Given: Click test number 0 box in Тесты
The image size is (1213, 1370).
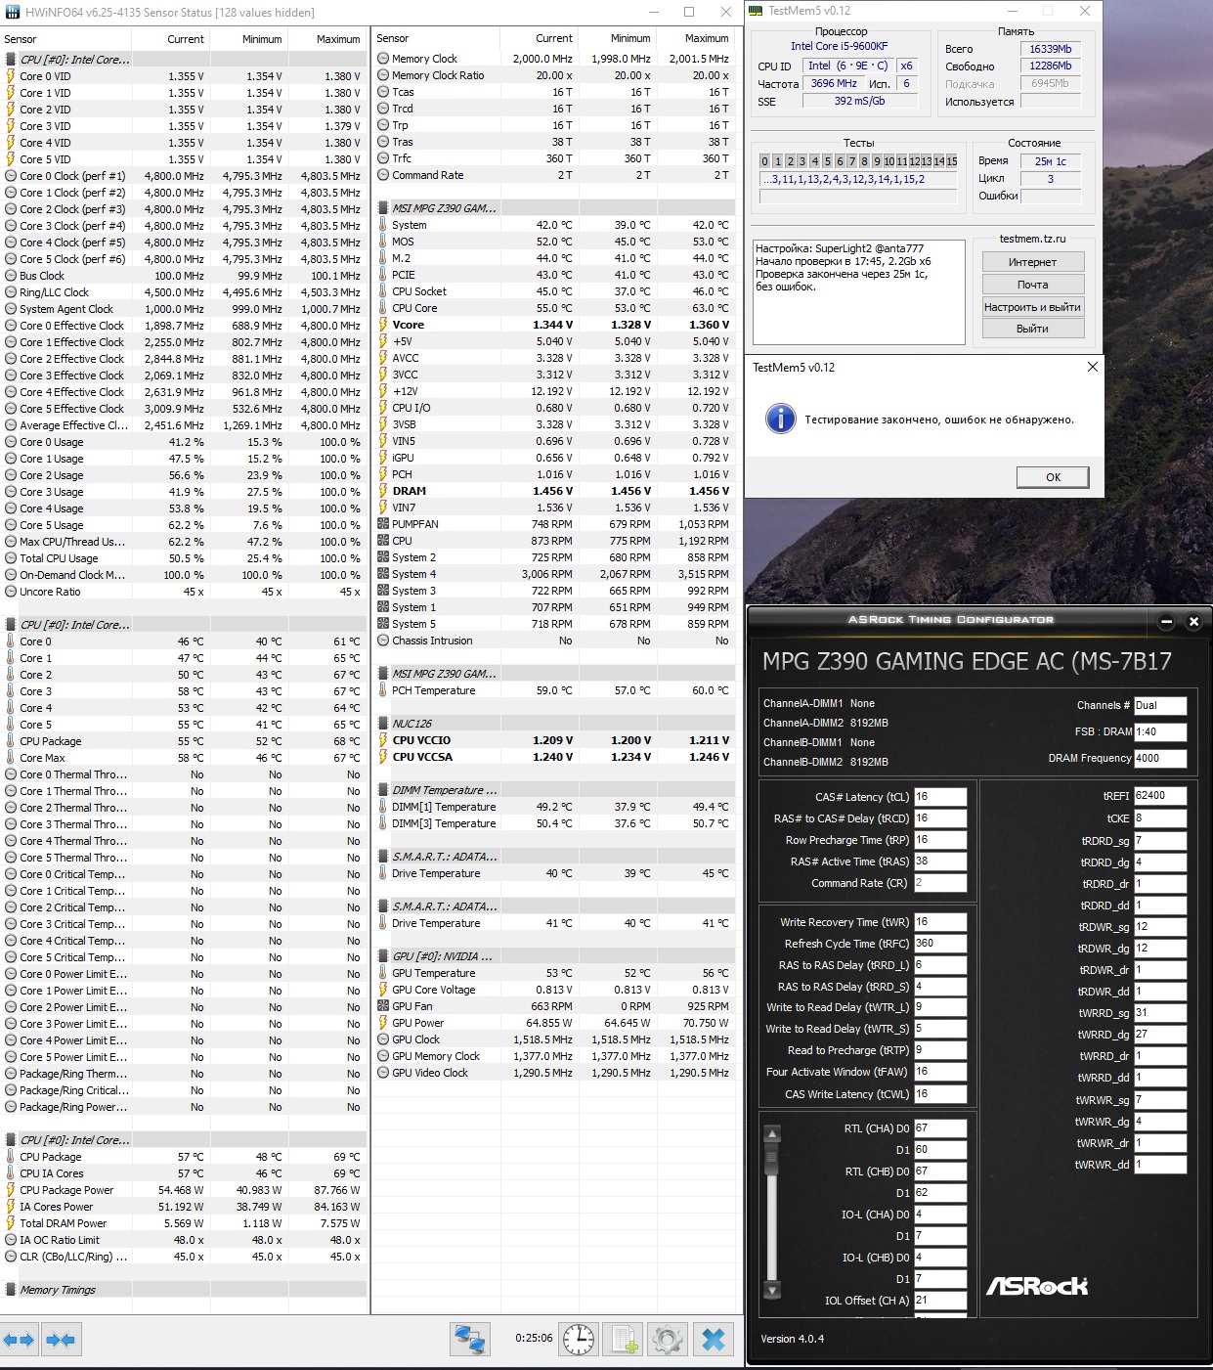Looking at the screenshot, I should (765, 161).
